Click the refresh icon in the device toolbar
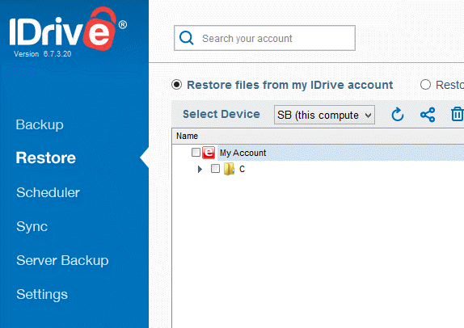Image resolution: width=464 pixels, height=328 pixels. pos(398,115)
